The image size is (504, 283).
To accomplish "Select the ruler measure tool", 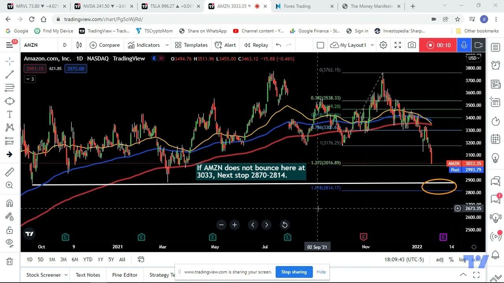I will click(x=10, y=172).
